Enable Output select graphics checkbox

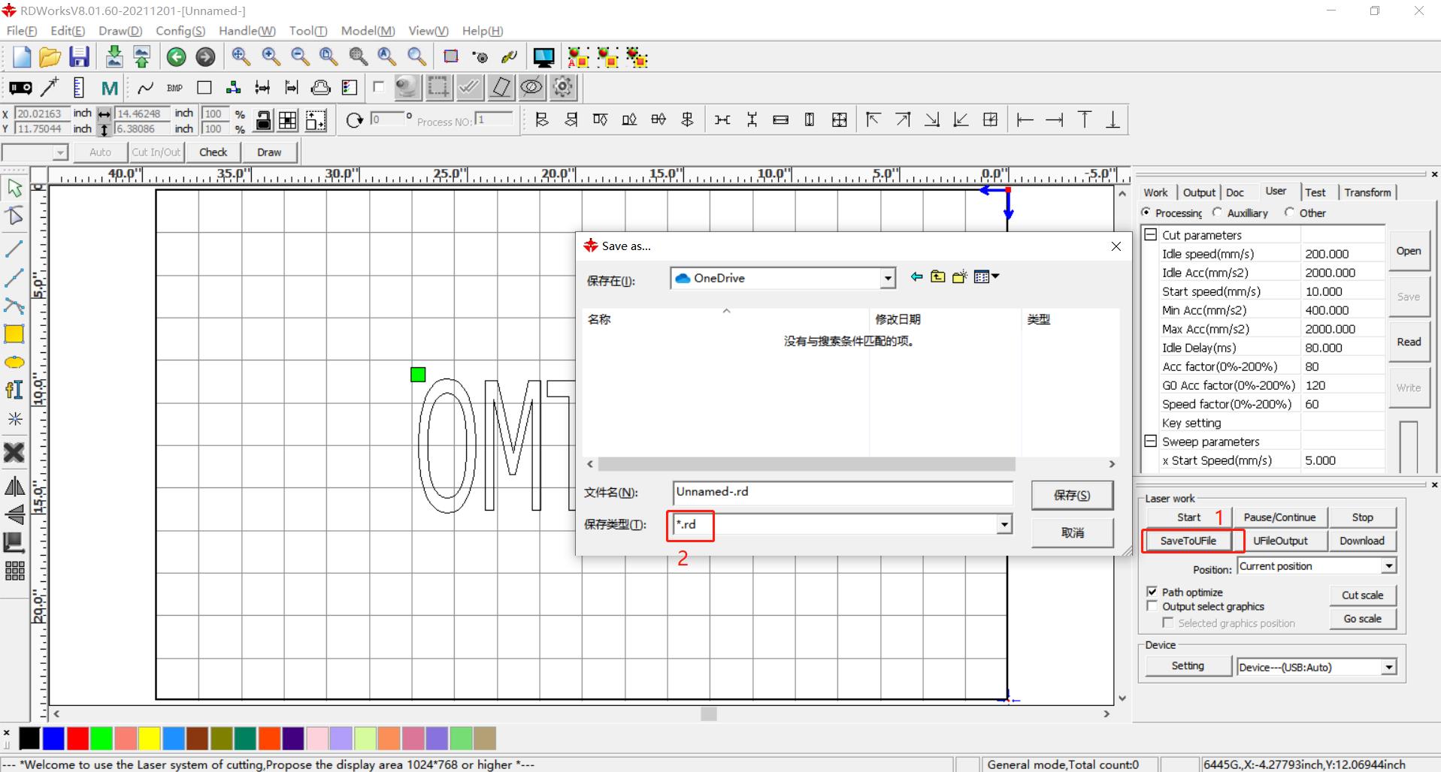[1152, 606]
